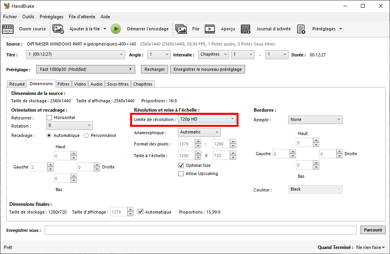Open the Préréglage Fast 1080p30 selector
390x254 pixels.
point(85,69)
